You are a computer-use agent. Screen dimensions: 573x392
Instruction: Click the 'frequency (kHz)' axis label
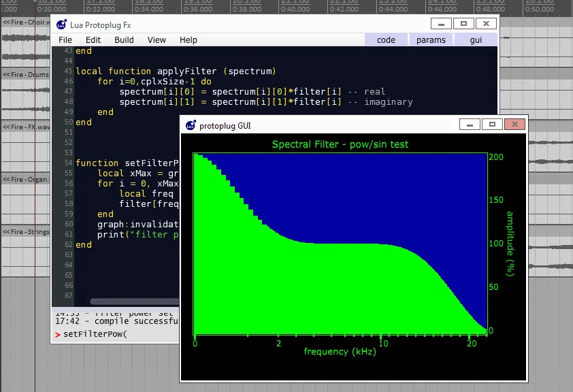pos(340,351)
